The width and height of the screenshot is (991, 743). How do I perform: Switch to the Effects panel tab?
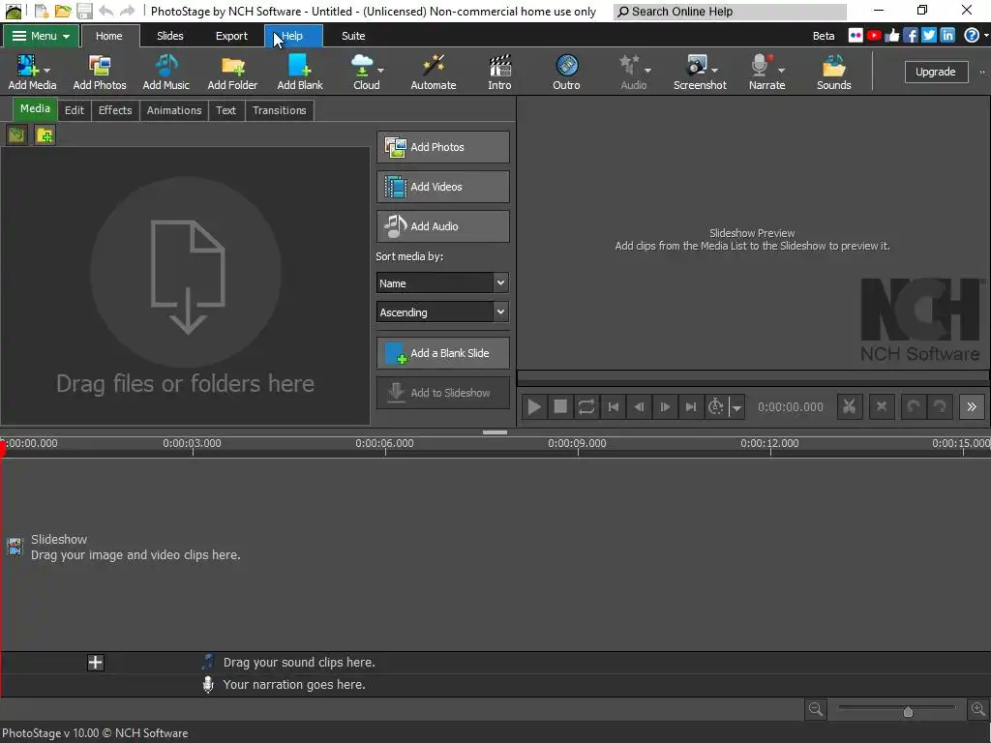click(x=115, y=110)
